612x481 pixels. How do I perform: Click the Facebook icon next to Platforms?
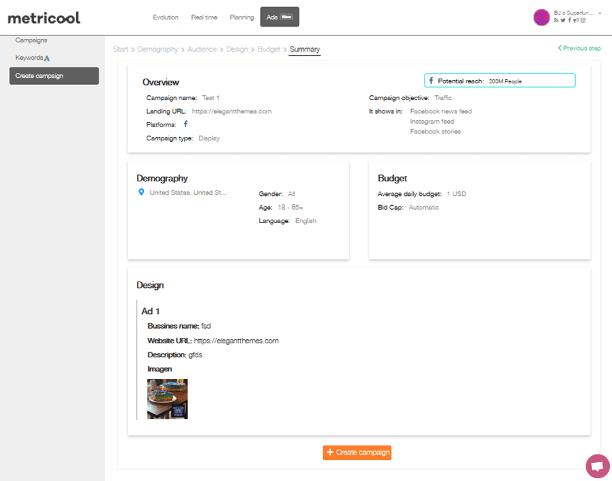tap(186, 124)
